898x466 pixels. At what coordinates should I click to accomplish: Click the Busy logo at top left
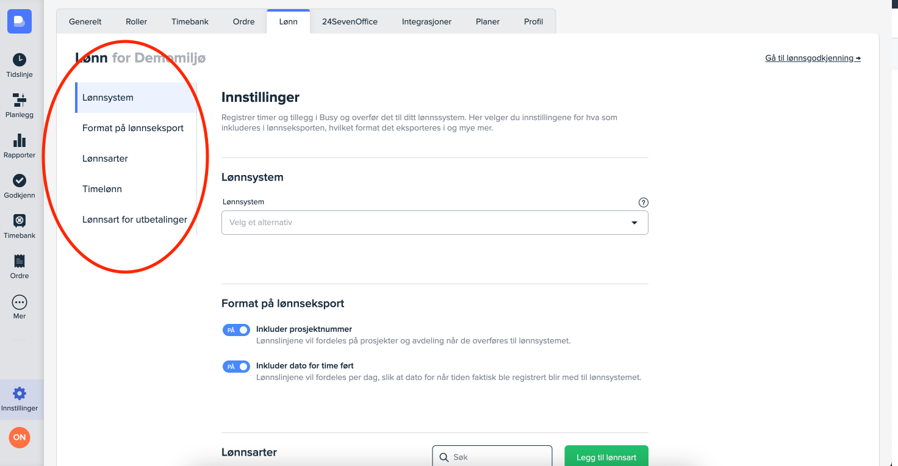20,21
